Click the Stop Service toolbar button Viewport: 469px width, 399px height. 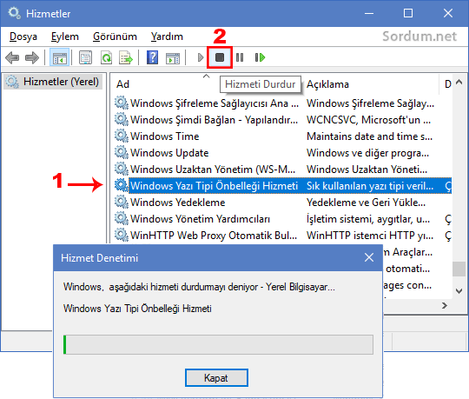point(220,57)
